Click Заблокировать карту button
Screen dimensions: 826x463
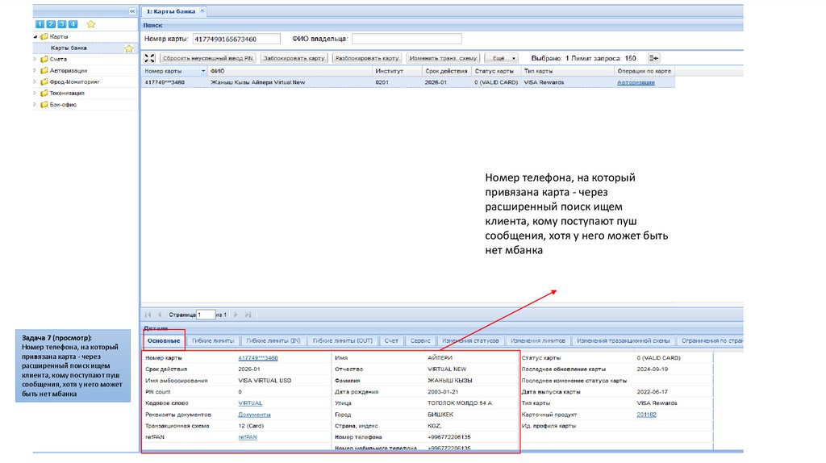(x=294, y=58)
